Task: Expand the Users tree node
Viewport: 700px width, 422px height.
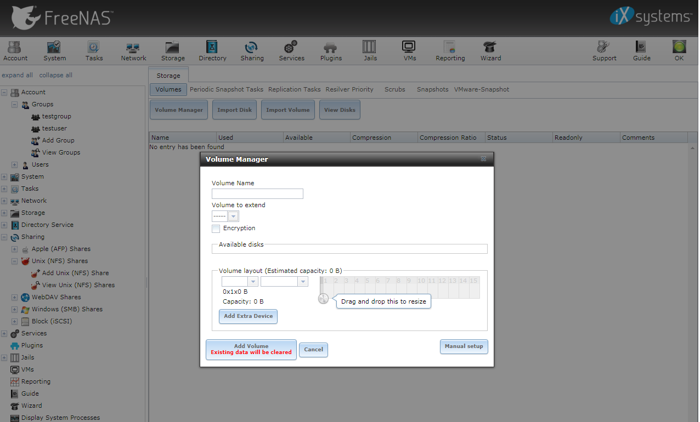Action: click(x=15, y=164)
